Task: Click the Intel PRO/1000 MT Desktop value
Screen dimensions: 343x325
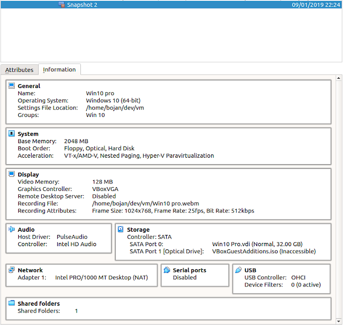Action: 101,278
